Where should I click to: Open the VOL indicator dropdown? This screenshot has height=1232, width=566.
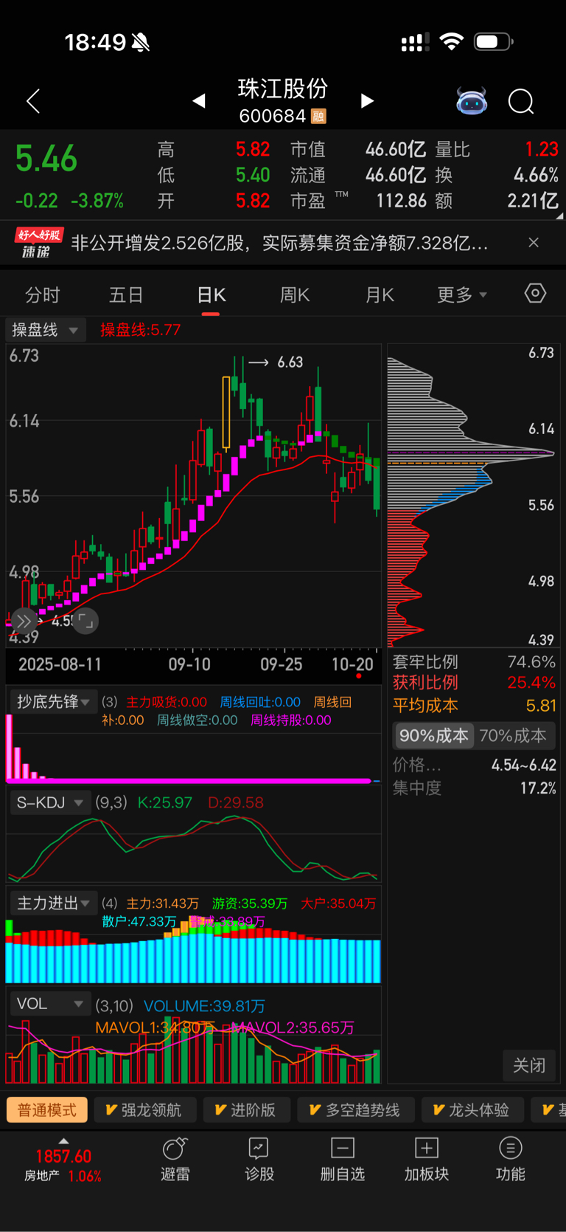[49, 1004]
